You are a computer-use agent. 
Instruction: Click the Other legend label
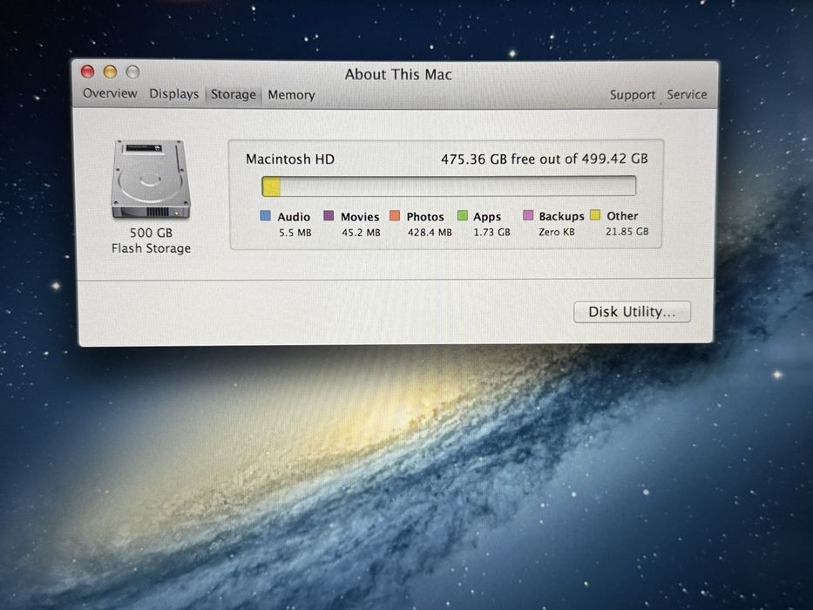pyautogui.click(x=622, y=216)
